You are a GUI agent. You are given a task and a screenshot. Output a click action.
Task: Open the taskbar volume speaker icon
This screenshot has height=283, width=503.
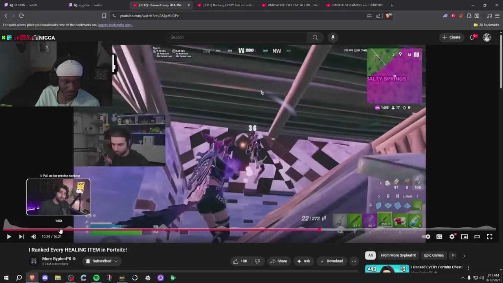[482, 278]
